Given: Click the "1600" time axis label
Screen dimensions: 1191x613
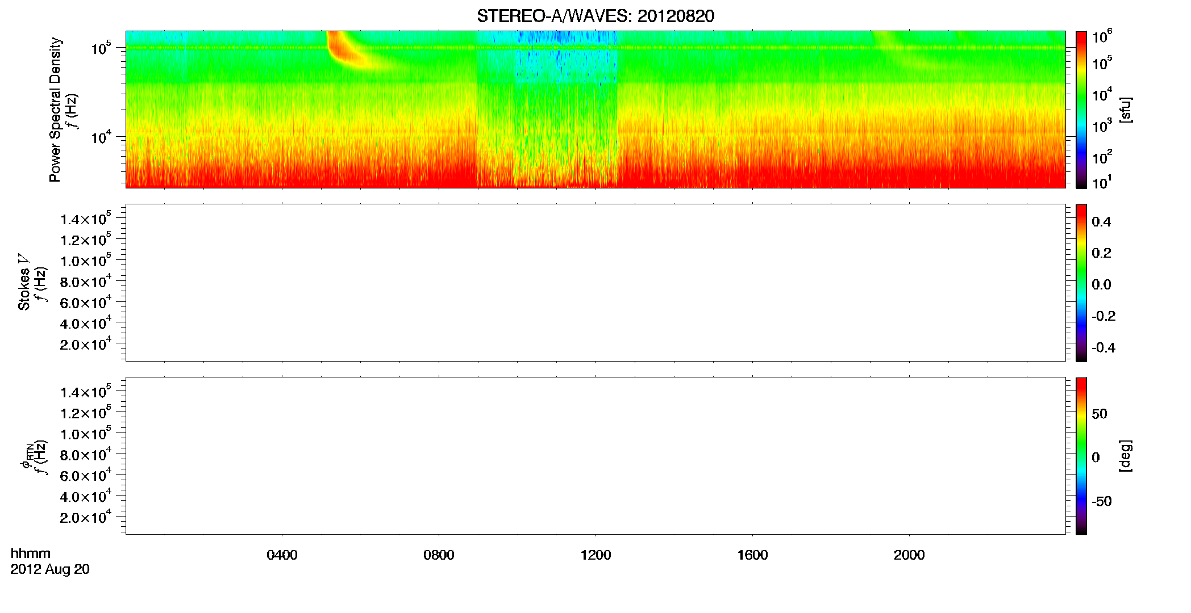Looking at the screenshot, I should click(x=752, y=555).
